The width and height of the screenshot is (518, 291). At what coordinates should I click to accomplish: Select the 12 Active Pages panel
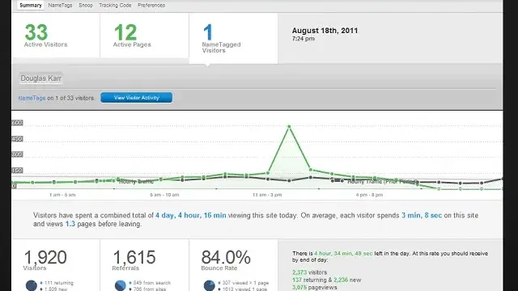(x=144, y=36)
